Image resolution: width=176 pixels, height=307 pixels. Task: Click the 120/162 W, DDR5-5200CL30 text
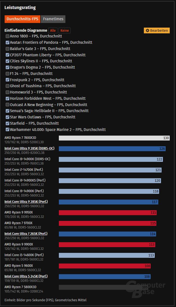point(24,142)
